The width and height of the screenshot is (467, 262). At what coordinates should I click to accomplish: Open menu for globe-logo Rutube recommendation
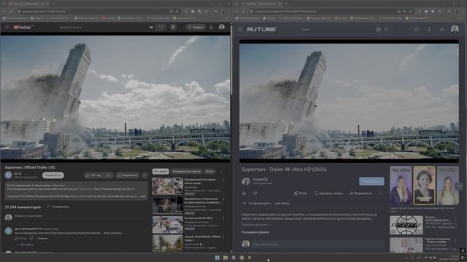coord(456,219)
